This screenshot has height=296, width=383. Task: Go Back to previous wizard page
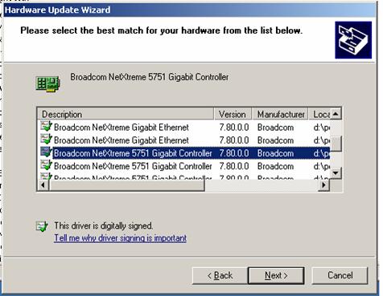pyautogui.click(x=220, y=275)
